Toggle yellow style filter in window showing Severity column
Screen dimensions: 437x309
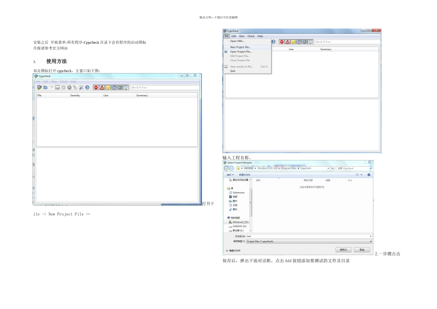point(108,87)
